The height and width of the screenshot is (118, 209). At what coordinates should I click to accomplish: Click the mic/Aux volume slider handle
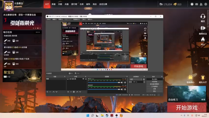pyautogui.click(x=119, y=83)
